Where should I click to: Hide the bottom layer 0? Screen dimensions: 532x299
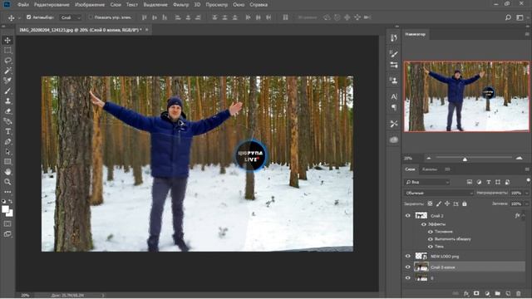(408, 278)
